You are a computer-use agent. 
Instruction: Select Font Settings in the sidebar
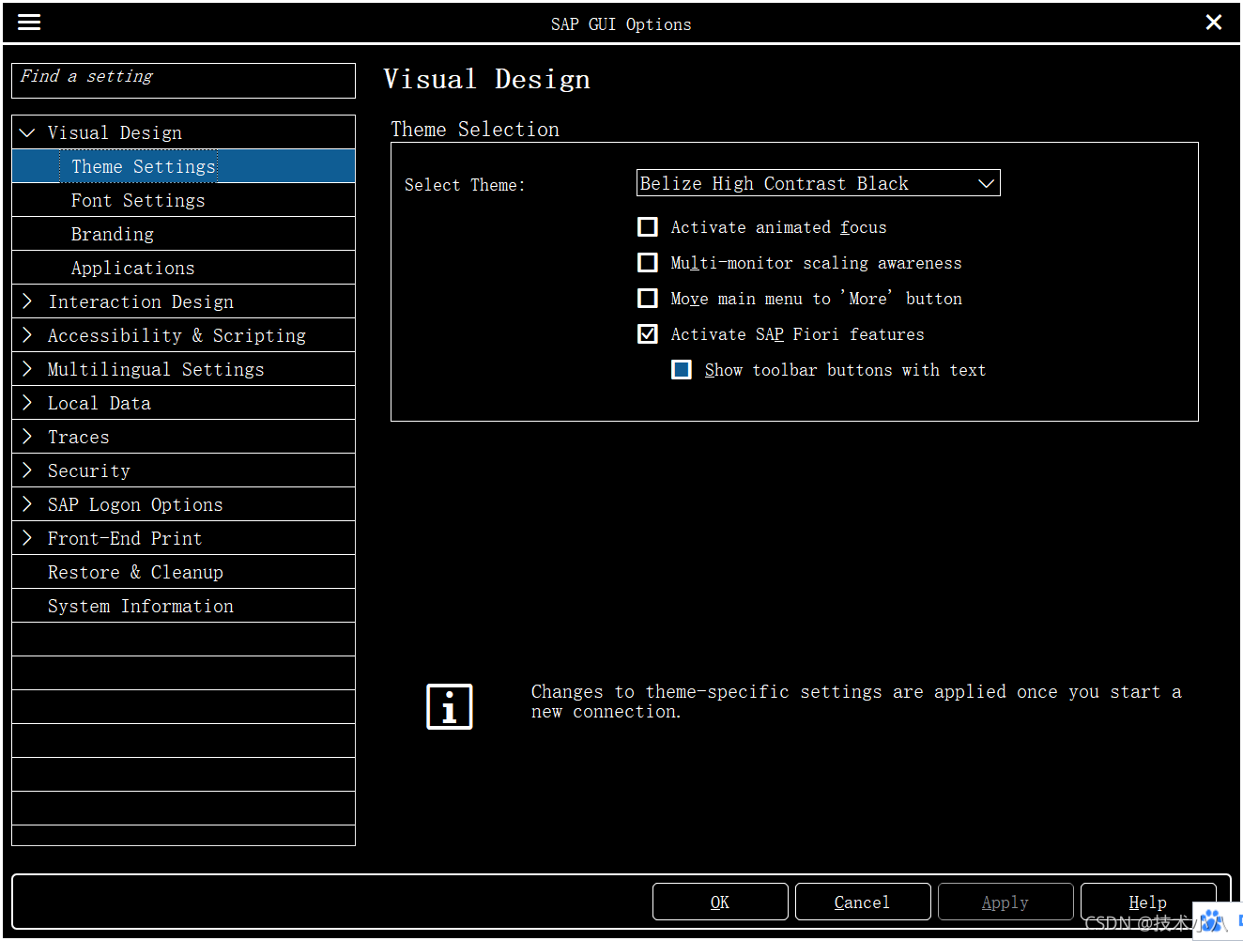coord(138,200)
